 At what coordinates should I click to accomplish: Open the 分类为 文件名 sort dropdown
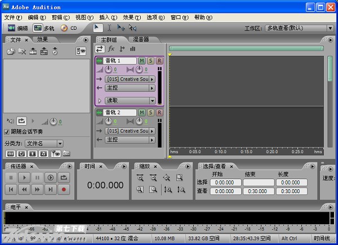[x=60, y=144]
